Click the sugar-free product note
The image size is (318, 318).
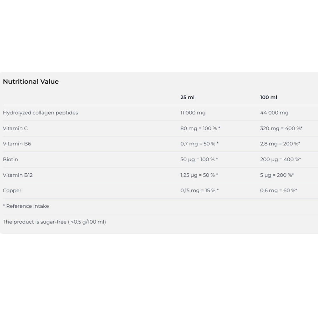click(54, 222)
